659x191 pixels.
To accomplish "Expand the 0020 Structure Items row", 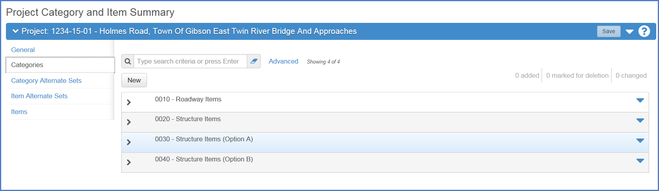I will tap(129, 122).
